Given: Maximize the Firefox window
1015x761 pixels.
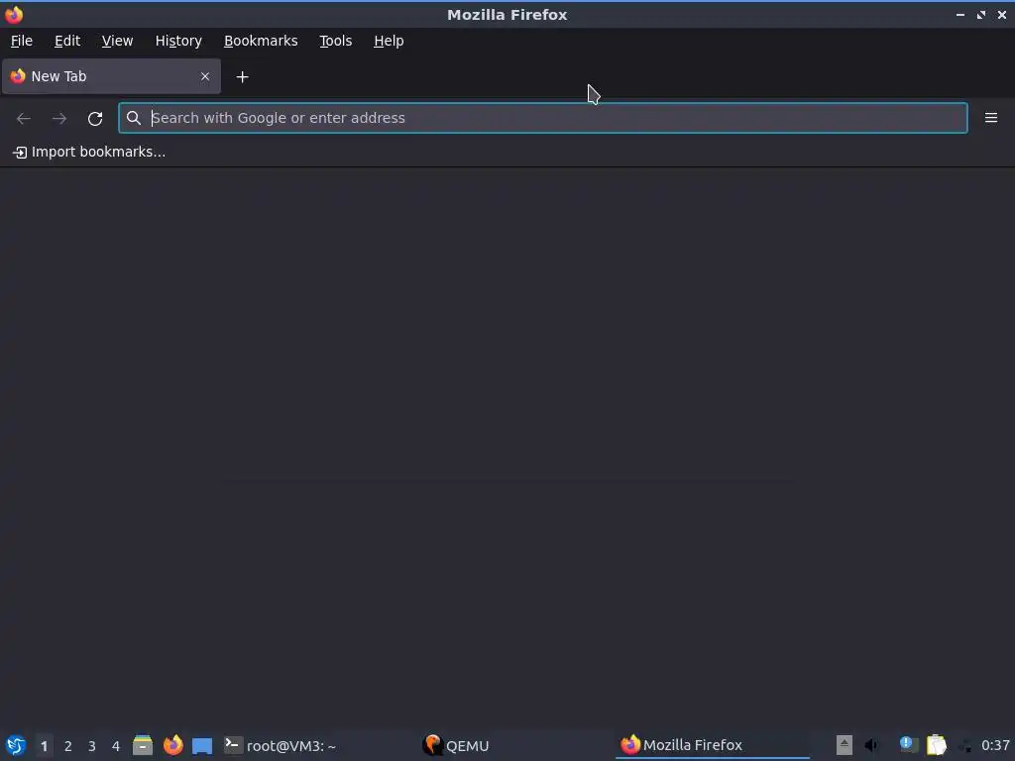Looking at the screenshot, I should (x=981, y=15).
